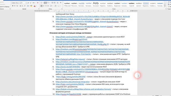Screen dimensions: 171x96
Task: Apply superscript formatting
Action: (25, 6)
